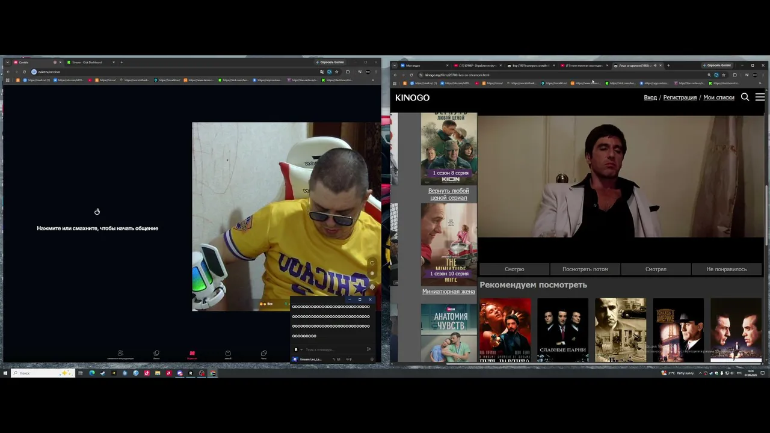Open the Анатомия чувств poster

point(449,333)
